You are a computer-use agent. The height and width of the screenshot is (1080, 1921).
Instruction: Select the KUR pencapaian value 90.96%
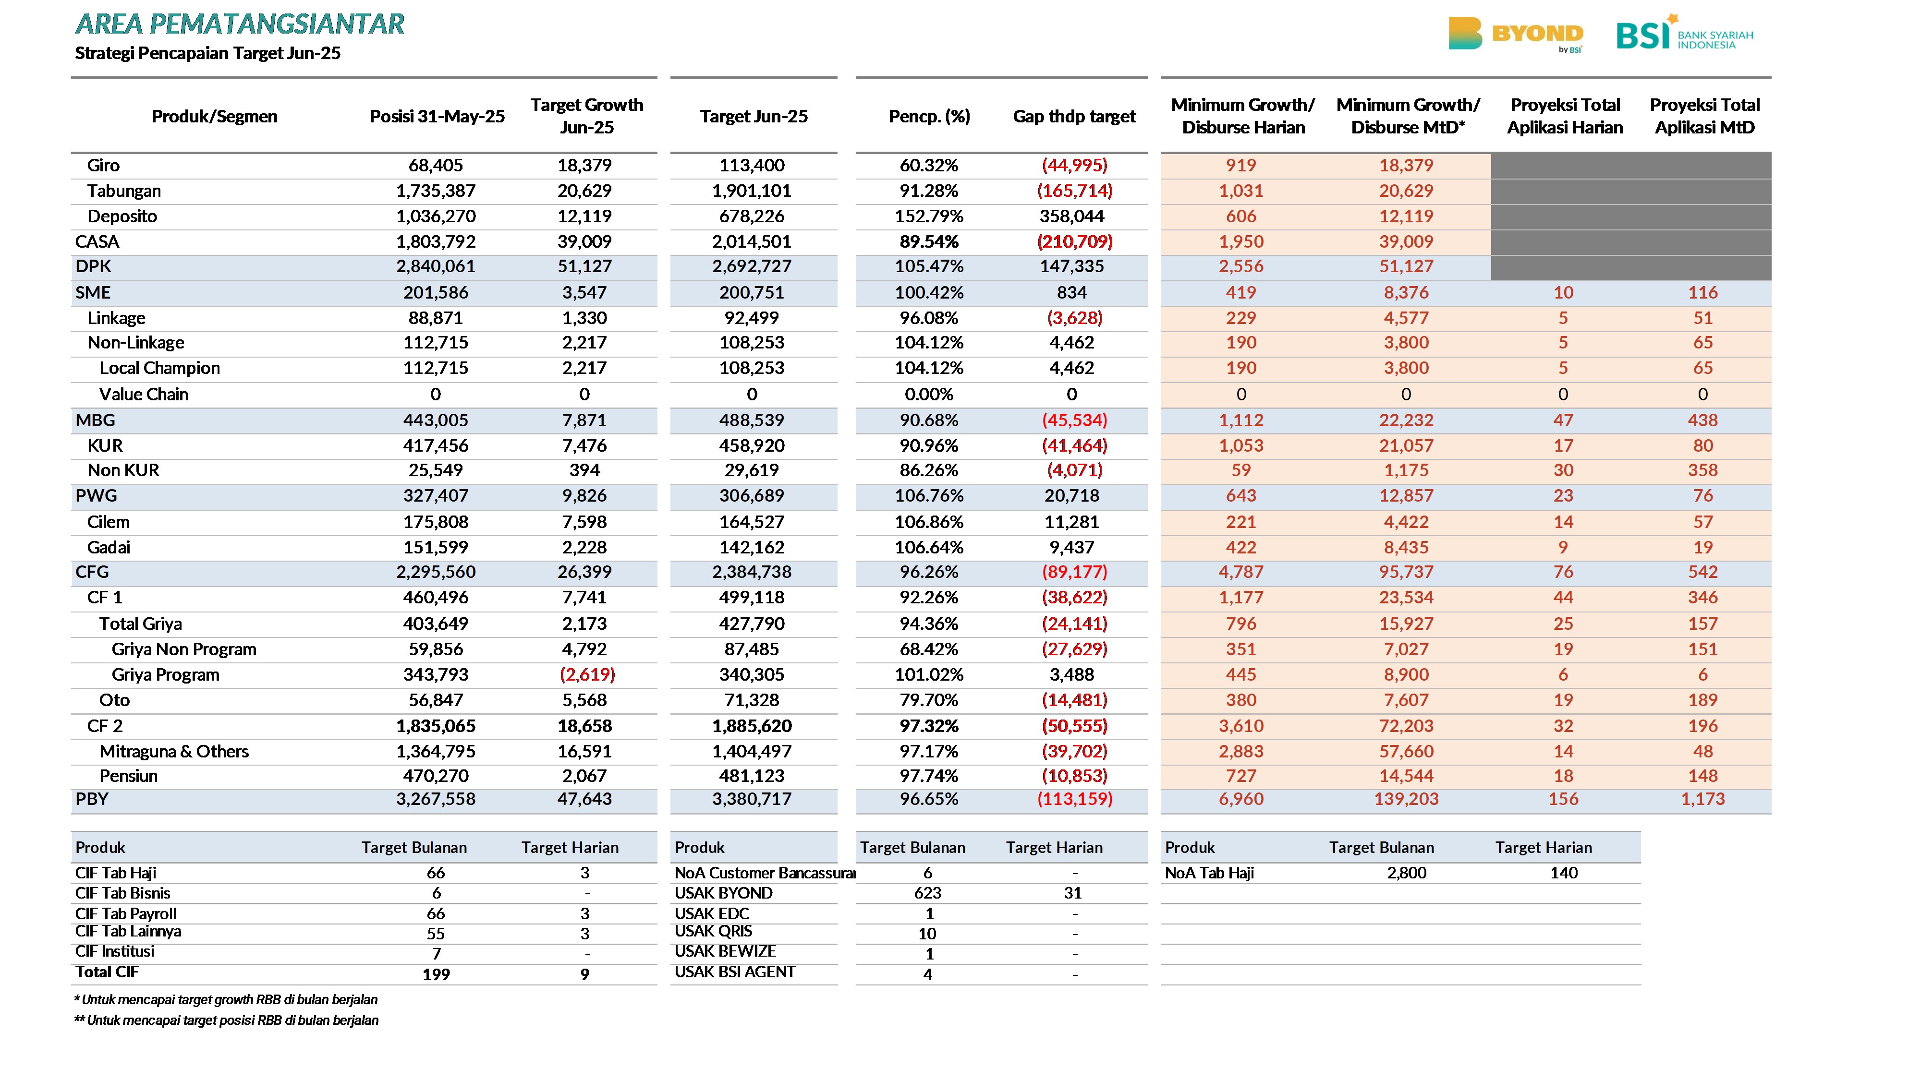pos(929,446)
